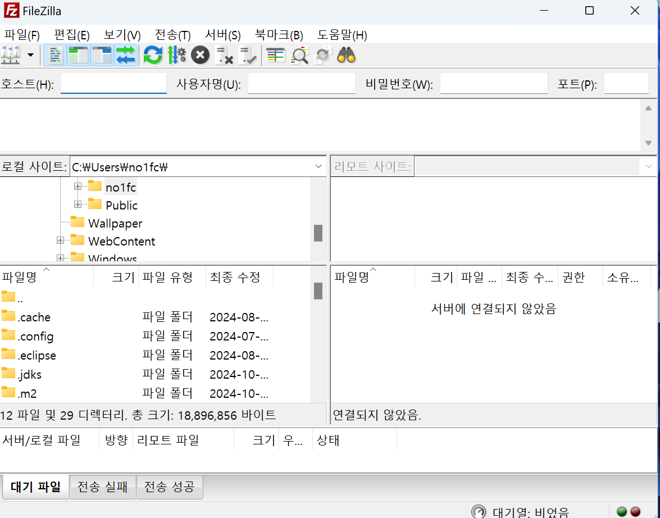Select the .eclipse folder row
The height and width of the screenshot is (518, 660).
pos(155,355)
